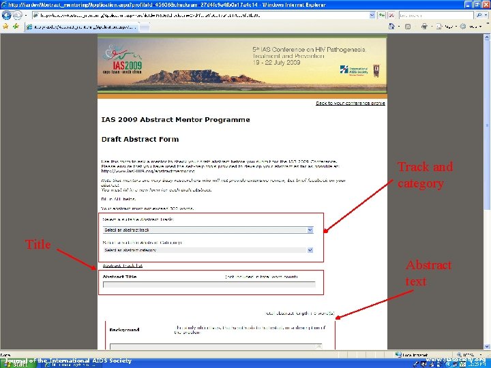Click the page scrollbar up arrow

point(487,37)
